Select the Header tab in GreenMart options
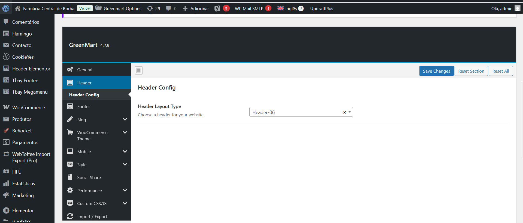The width and height of the screenshot is (523, 223). point(97,82)
